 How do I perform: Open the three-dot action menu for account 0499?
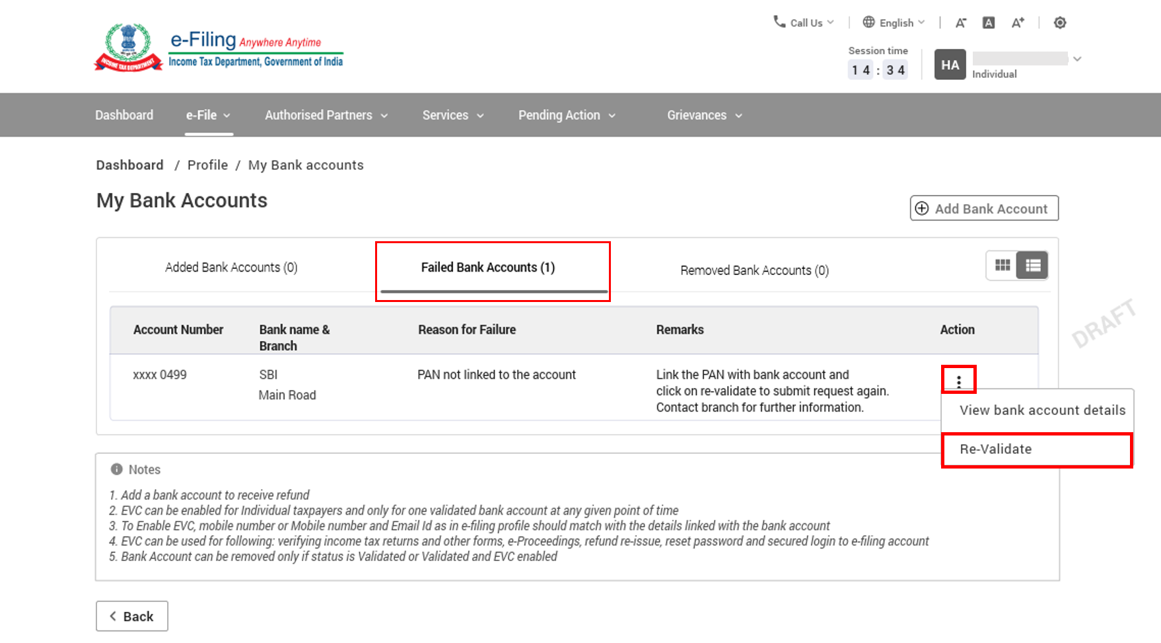pos(959,381)
